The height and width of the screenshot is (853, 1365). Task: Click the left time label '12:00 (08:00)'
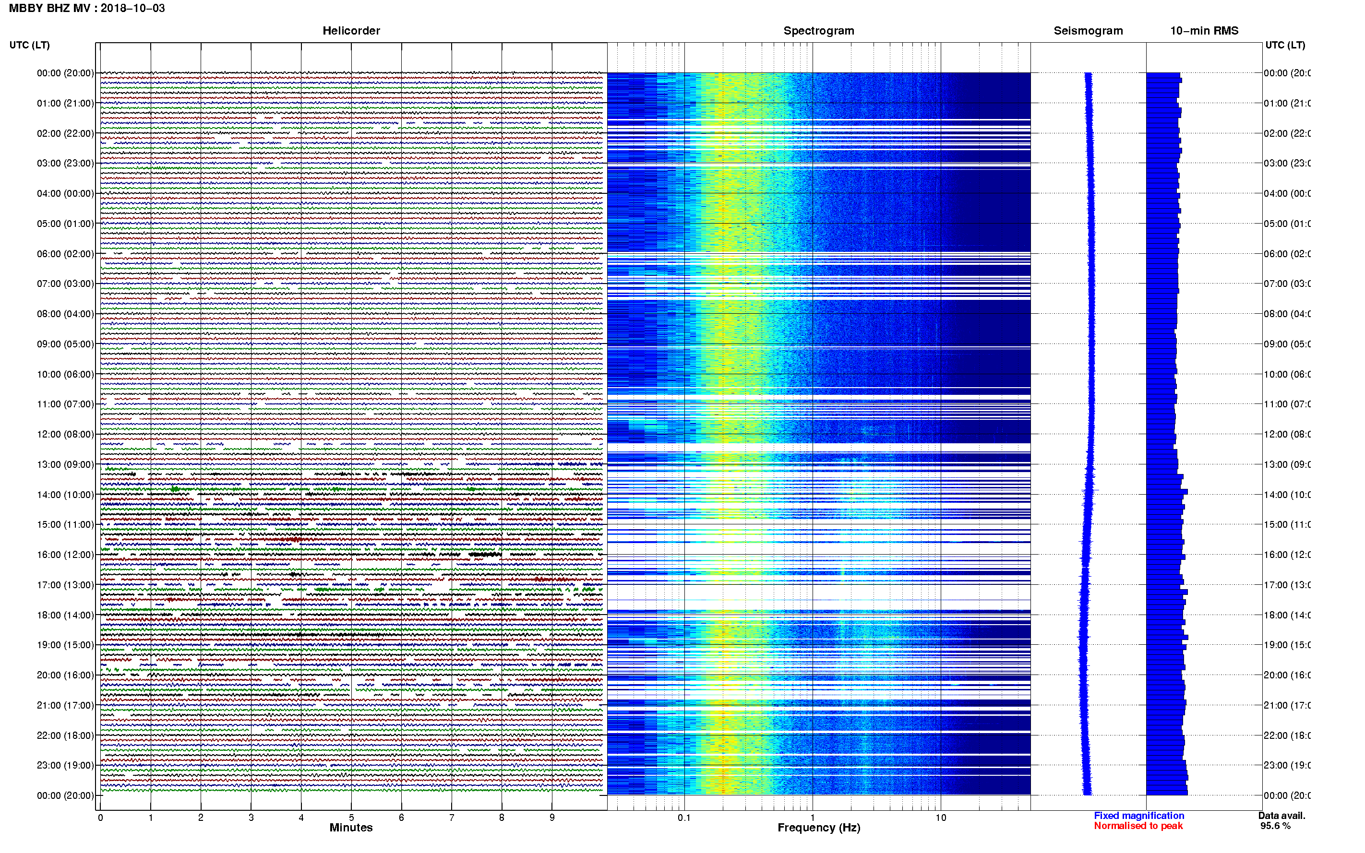click(x=65, y=434)
